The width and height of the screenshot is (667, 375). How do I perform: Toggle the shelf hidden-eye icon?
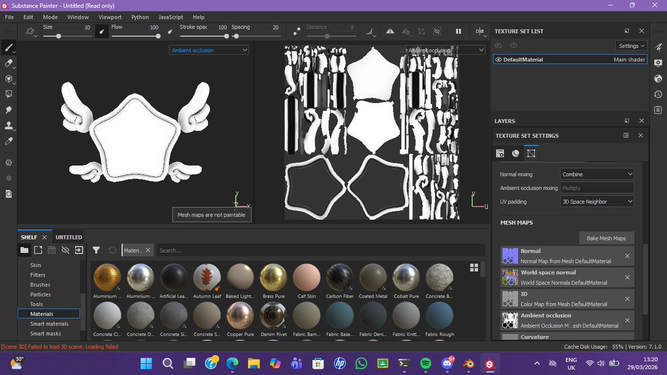point(65,250)
